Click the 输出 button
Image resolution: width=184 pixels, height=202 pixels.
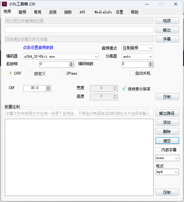click(x=167, y=30)
